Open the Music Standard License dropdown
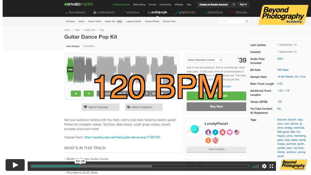The width and height of the screenshot is (311, 175). [204, 60]
